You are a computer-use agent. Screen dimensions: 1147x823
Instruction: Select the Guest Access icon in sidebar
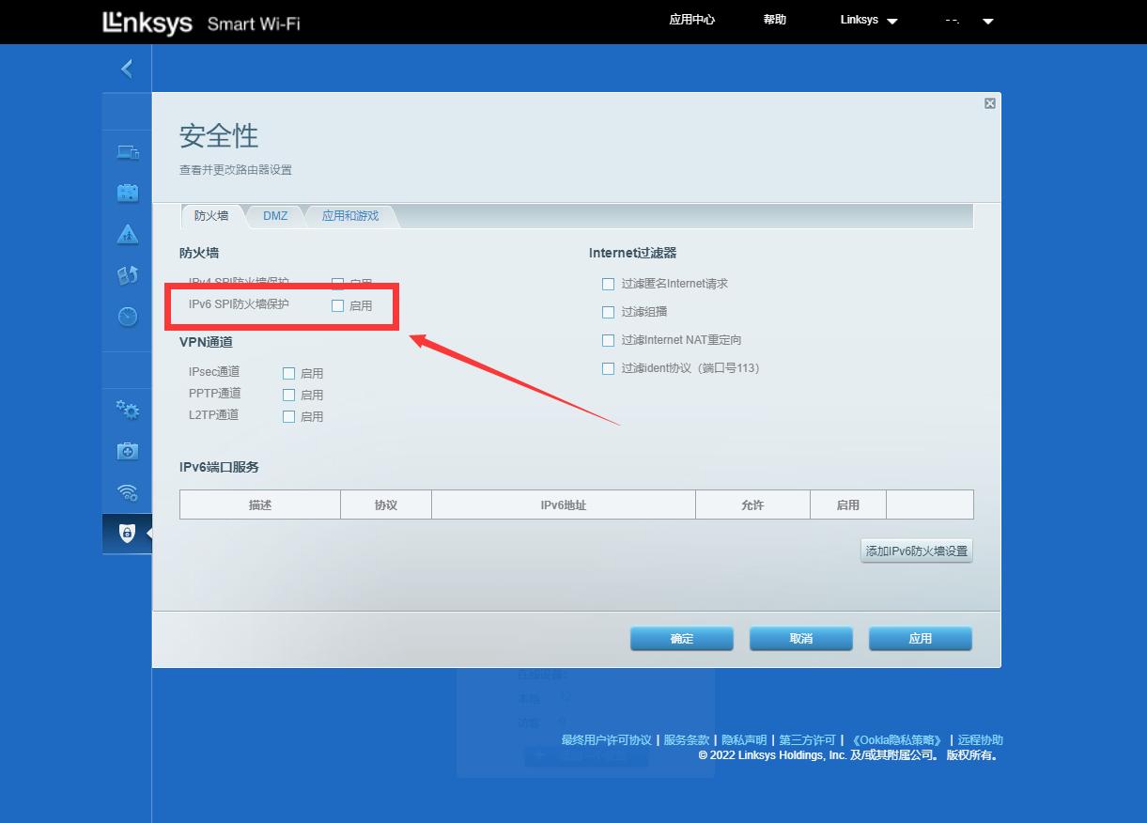click(127, 193)
